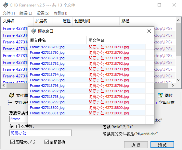Viewport: 182px width, 150px height.
Task: Switch to the 字母状态 tab
Action: pyautogui.click(x=167, y=103)
